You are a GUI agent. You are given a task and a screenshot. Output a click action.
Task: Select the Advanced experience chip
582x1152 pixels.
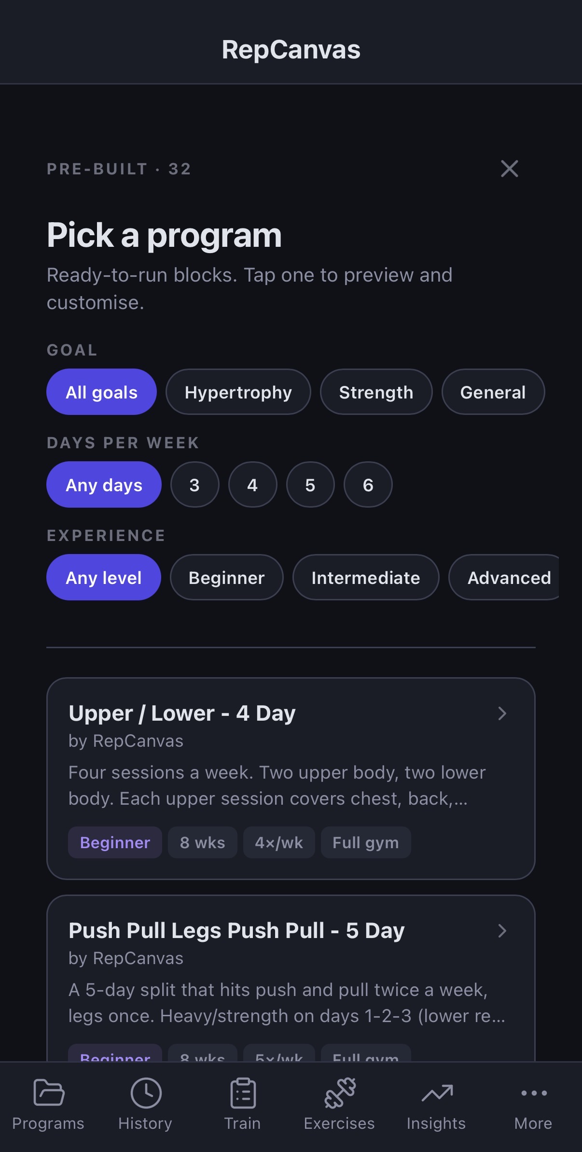pyautogui.click(x=509, y=577)
